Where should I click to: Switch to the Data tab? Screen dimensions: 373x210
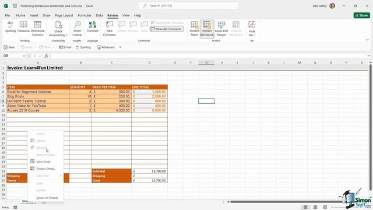100,15
